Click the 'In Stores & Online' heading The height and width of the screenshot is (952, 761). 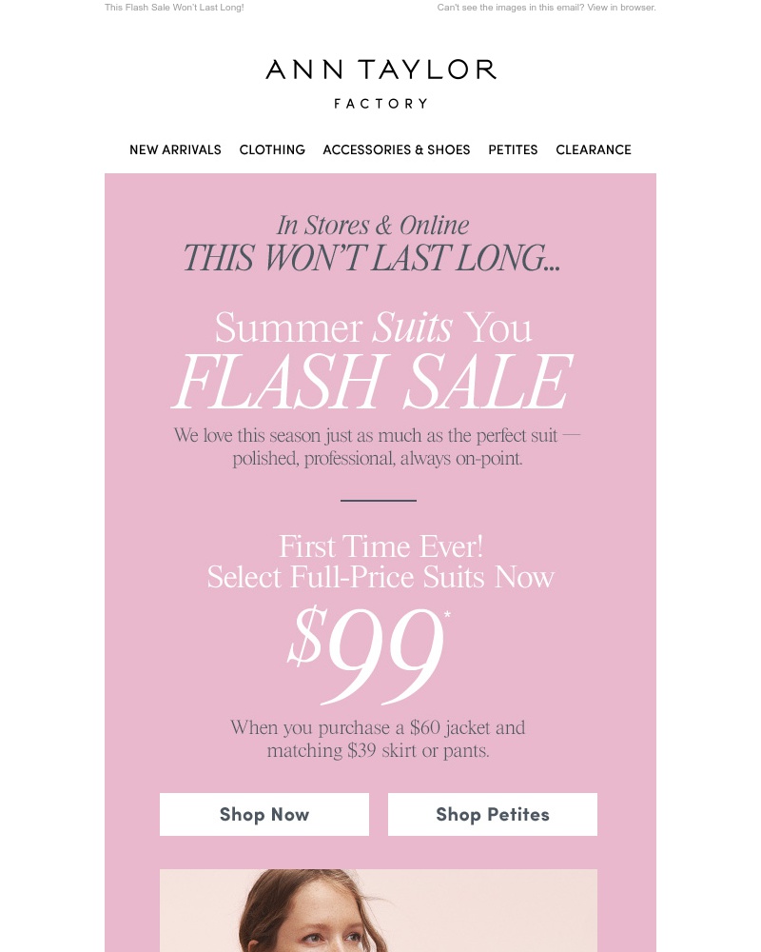tap(373, 226)
